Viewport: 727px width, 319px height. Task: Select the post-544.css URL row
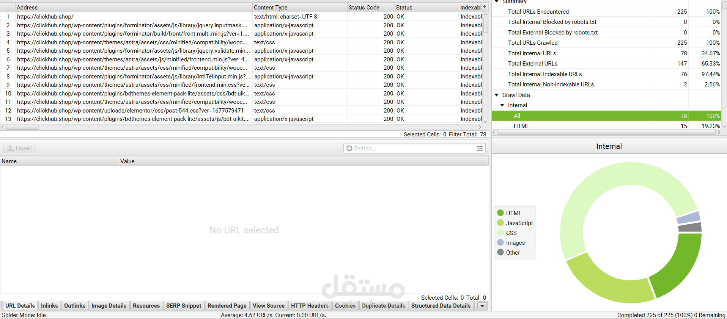(x=241, y=111)
